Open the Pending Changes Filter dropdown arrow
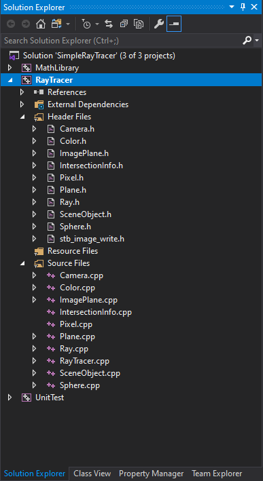Screen dimensions: 263x481 97,24
